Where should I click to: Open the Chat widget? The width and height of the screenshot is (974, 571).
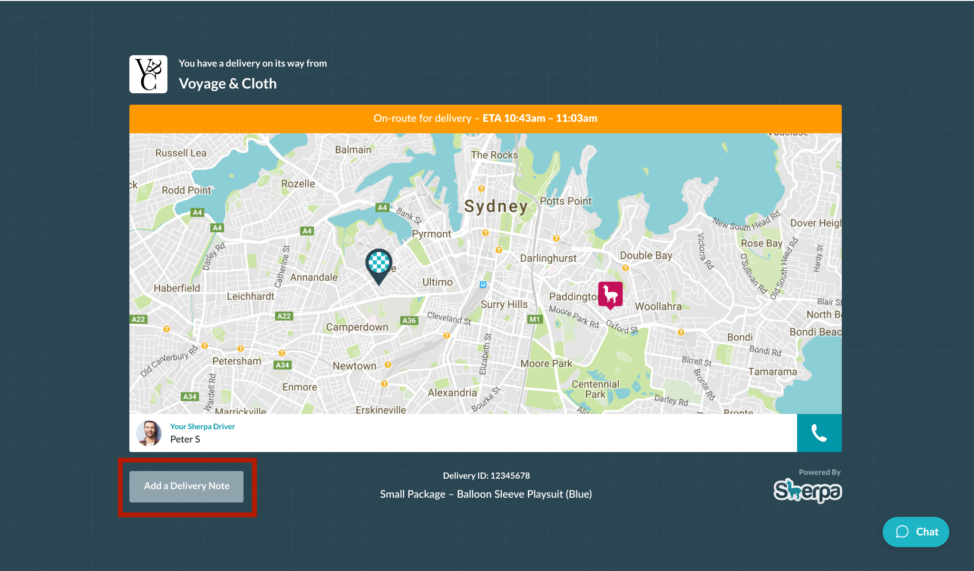(x=916, y=532)
